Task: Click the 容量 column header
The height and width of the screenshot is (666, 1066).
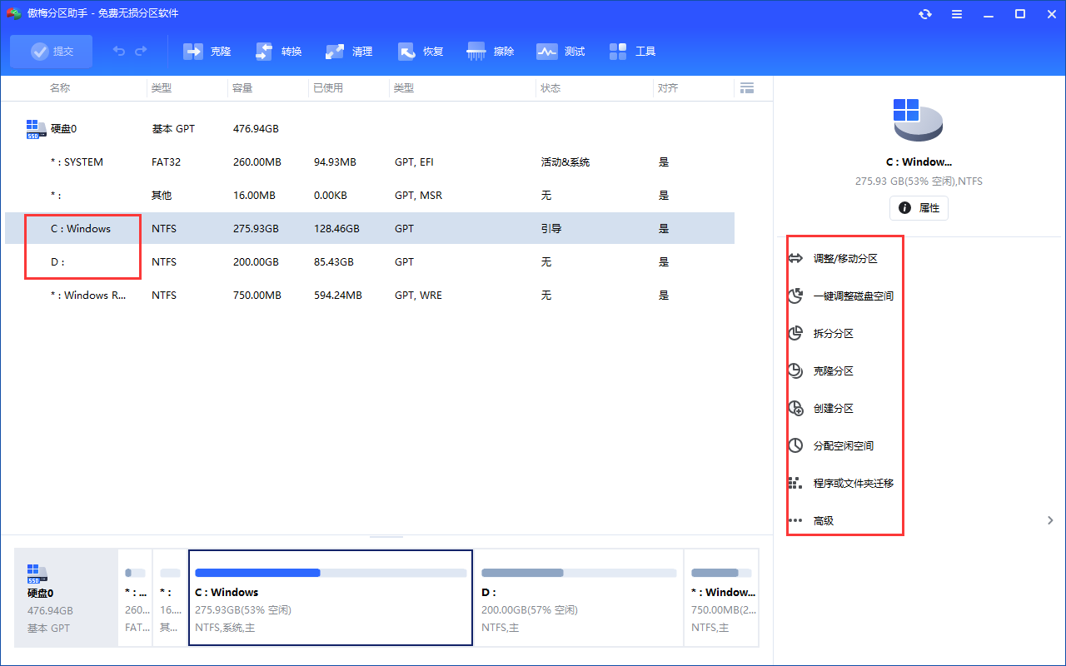Action: (x=242, y=87)
